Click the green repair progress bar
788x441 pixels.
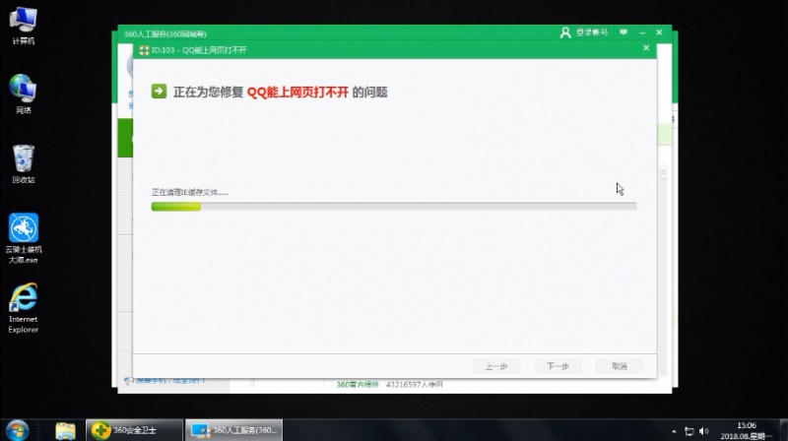click(x=394, y=207)
